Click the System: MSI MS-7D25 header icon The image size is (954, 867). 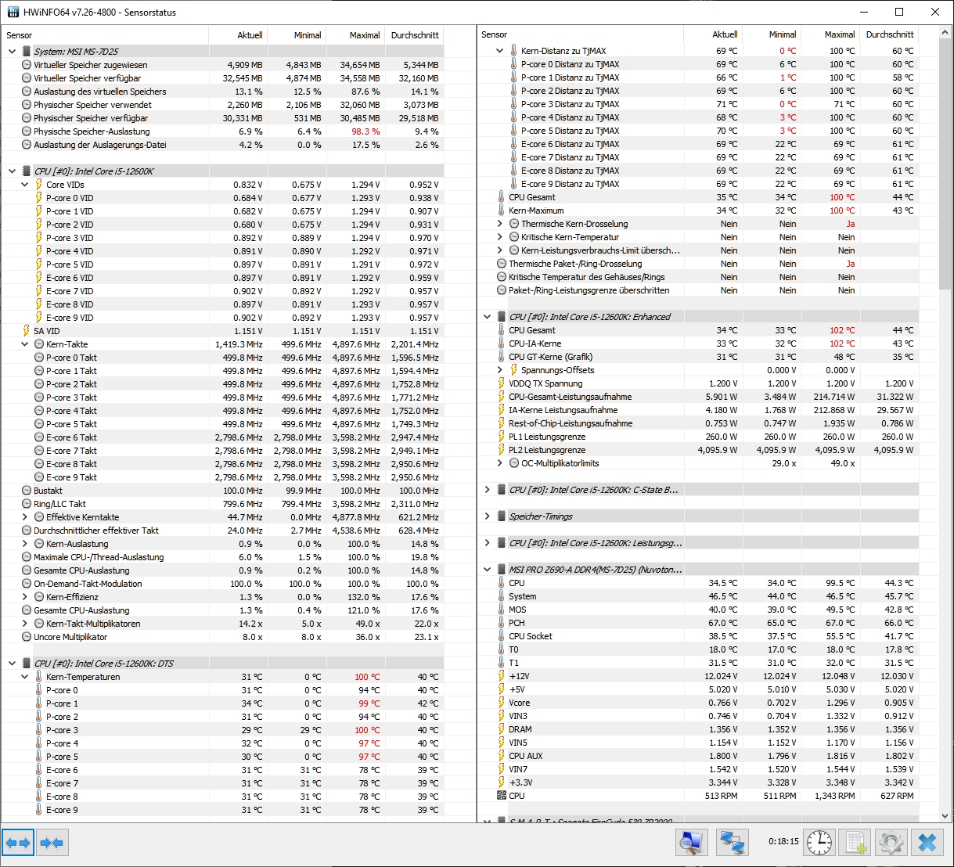click(26, 52)
